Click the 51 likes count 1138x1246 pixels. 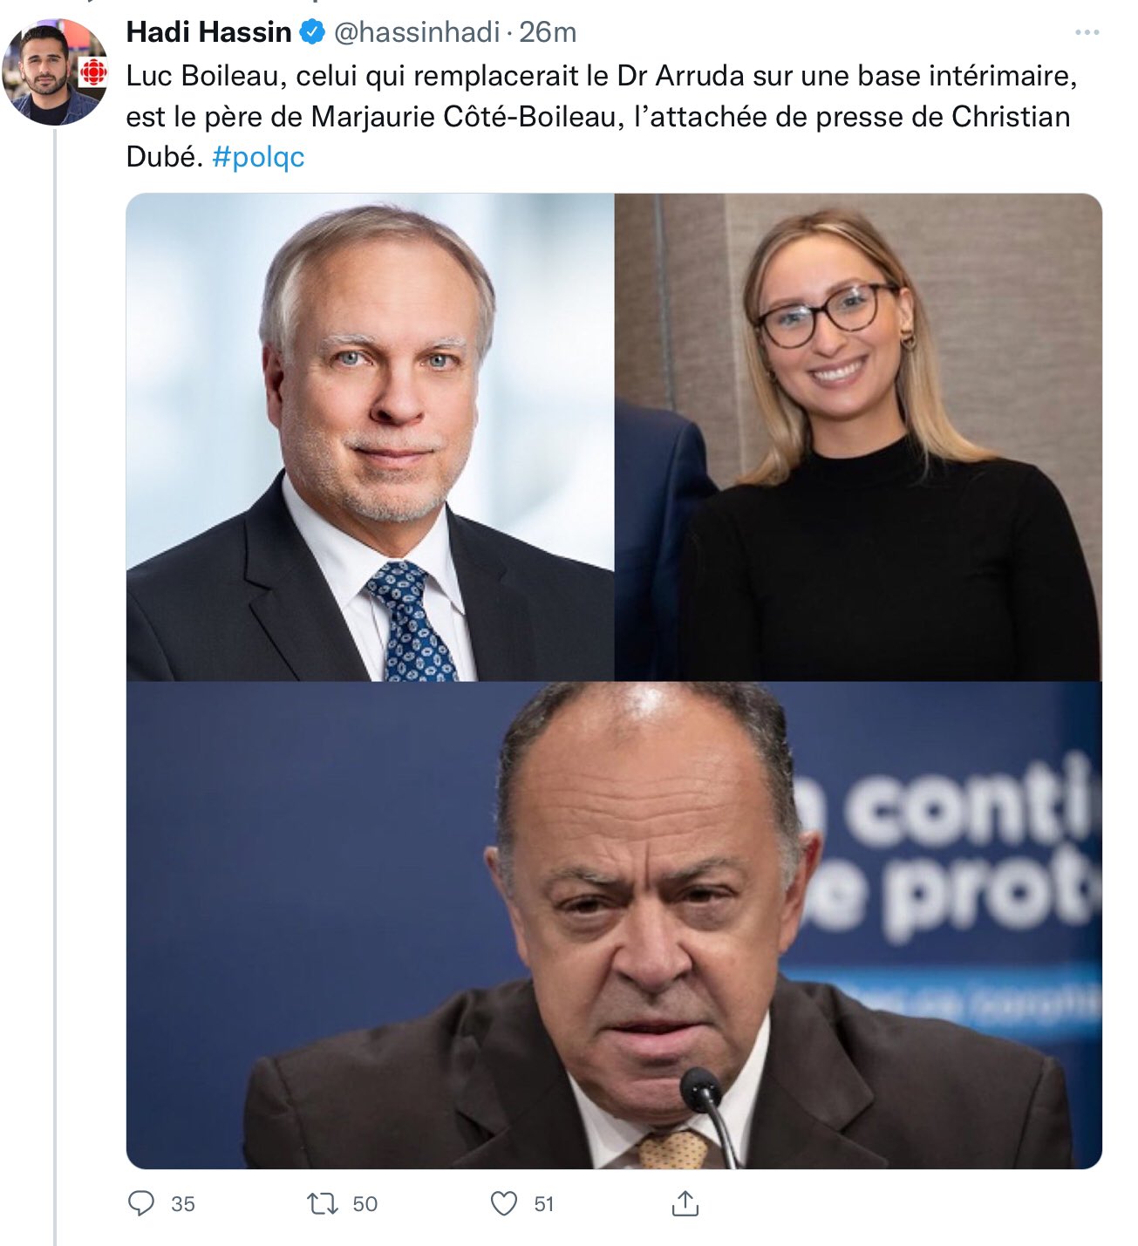pos(544,1204)
